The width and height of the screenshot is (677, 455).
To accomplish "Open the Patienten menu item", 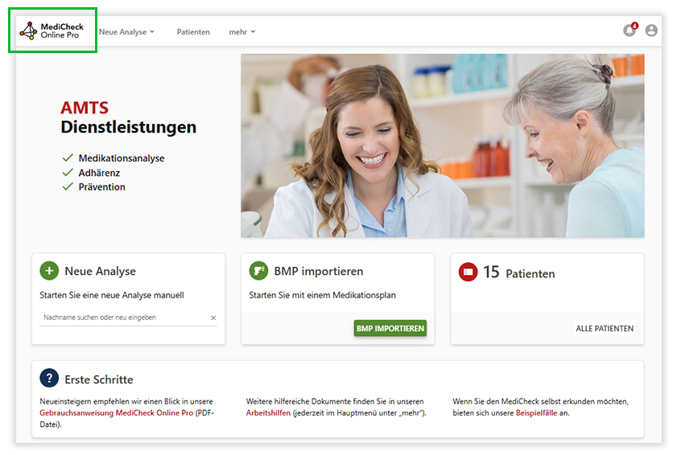I will click(193, 32).
